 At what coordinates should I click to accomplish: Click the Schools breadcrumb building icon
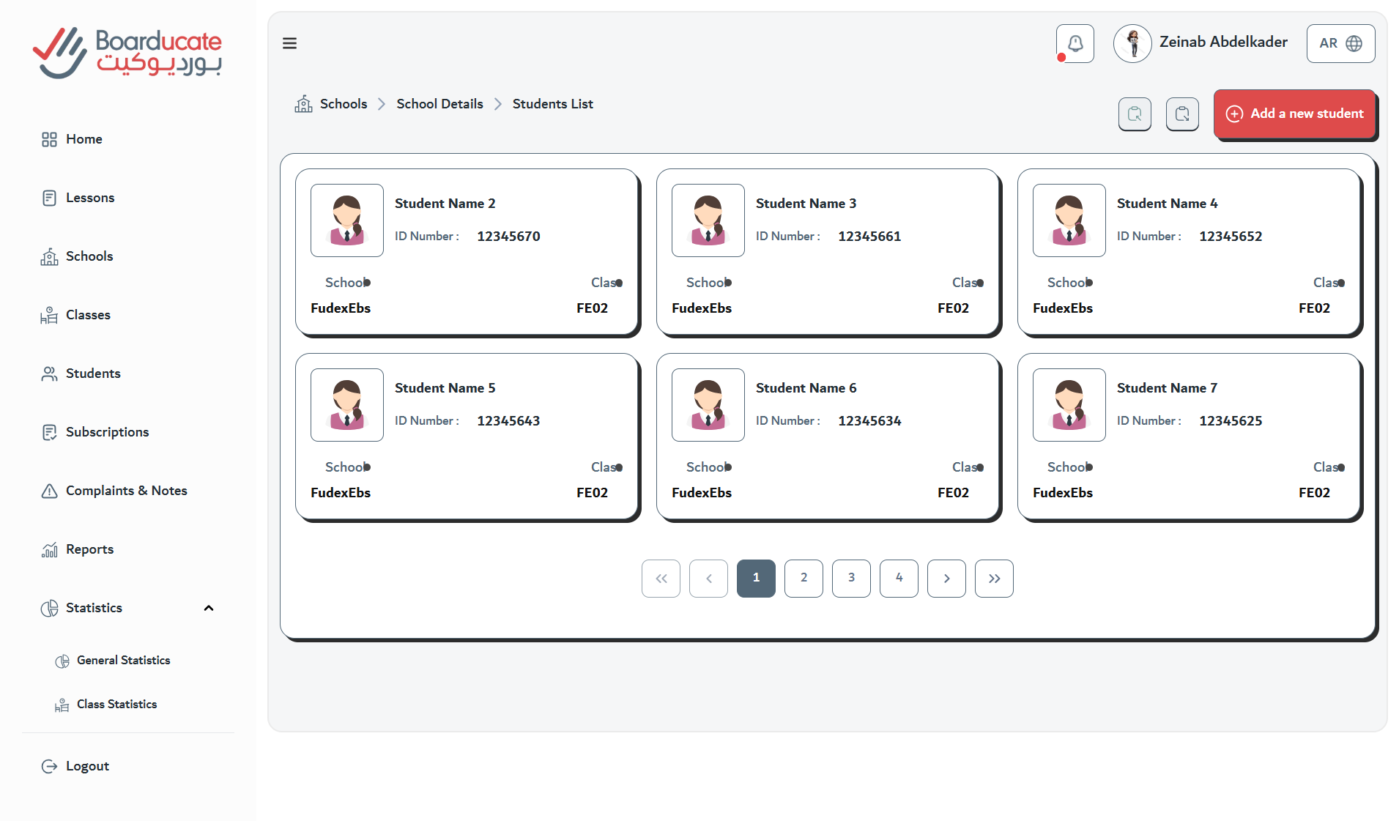pyautogui.click(x=303, y=104)
